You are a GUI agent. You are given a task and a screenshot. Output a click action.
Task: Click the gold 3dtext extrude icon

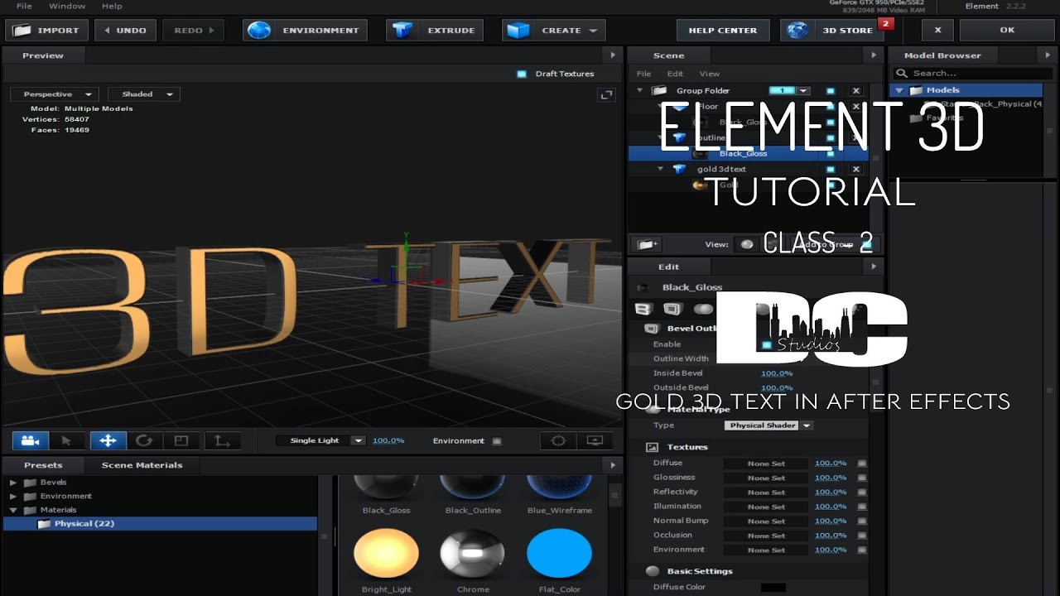679,169
